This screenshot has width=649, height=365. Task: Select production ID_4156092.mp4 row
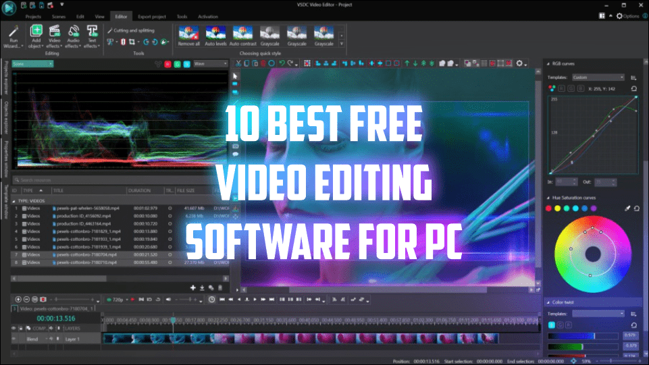click(x=120, y=216)
